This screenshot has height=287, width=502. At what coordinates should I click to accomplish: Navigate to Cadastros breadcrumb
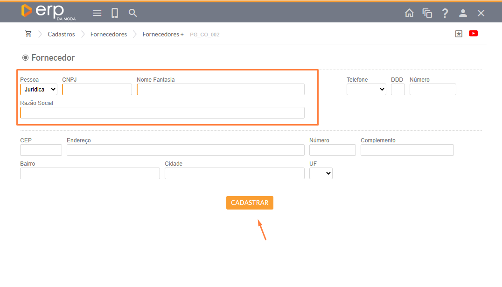(61, 34)
